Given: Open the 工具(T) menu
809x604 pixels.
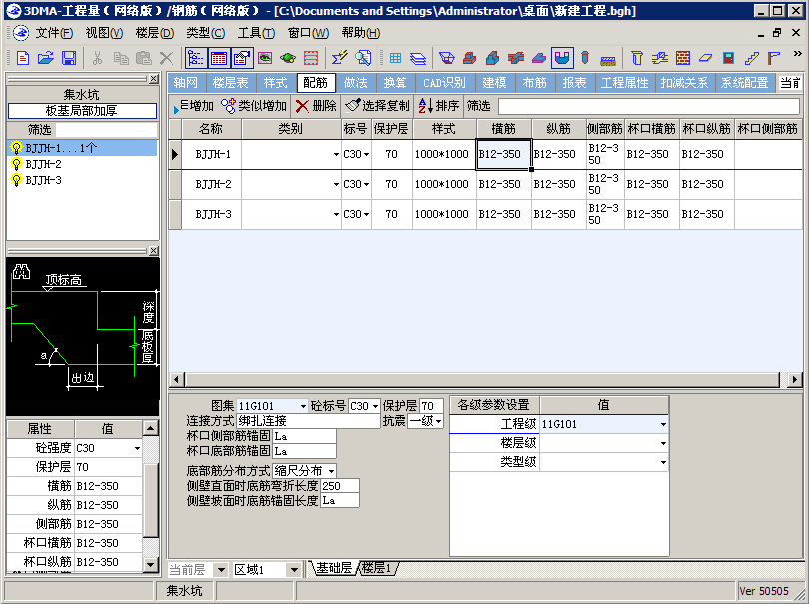Looking at the screenshot, I should [x=256, y=33].
